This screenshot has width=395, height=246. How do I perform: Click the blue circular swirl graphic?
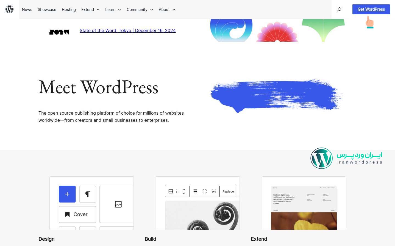tap(231, 30)
